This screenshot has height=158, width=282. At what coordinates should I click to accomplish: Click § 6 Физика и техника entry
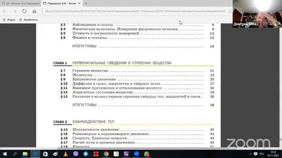pos(137,38)
